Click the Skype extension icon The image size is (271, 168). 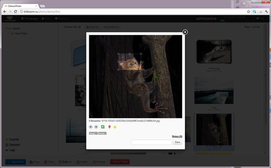click(x=254, y=11)
